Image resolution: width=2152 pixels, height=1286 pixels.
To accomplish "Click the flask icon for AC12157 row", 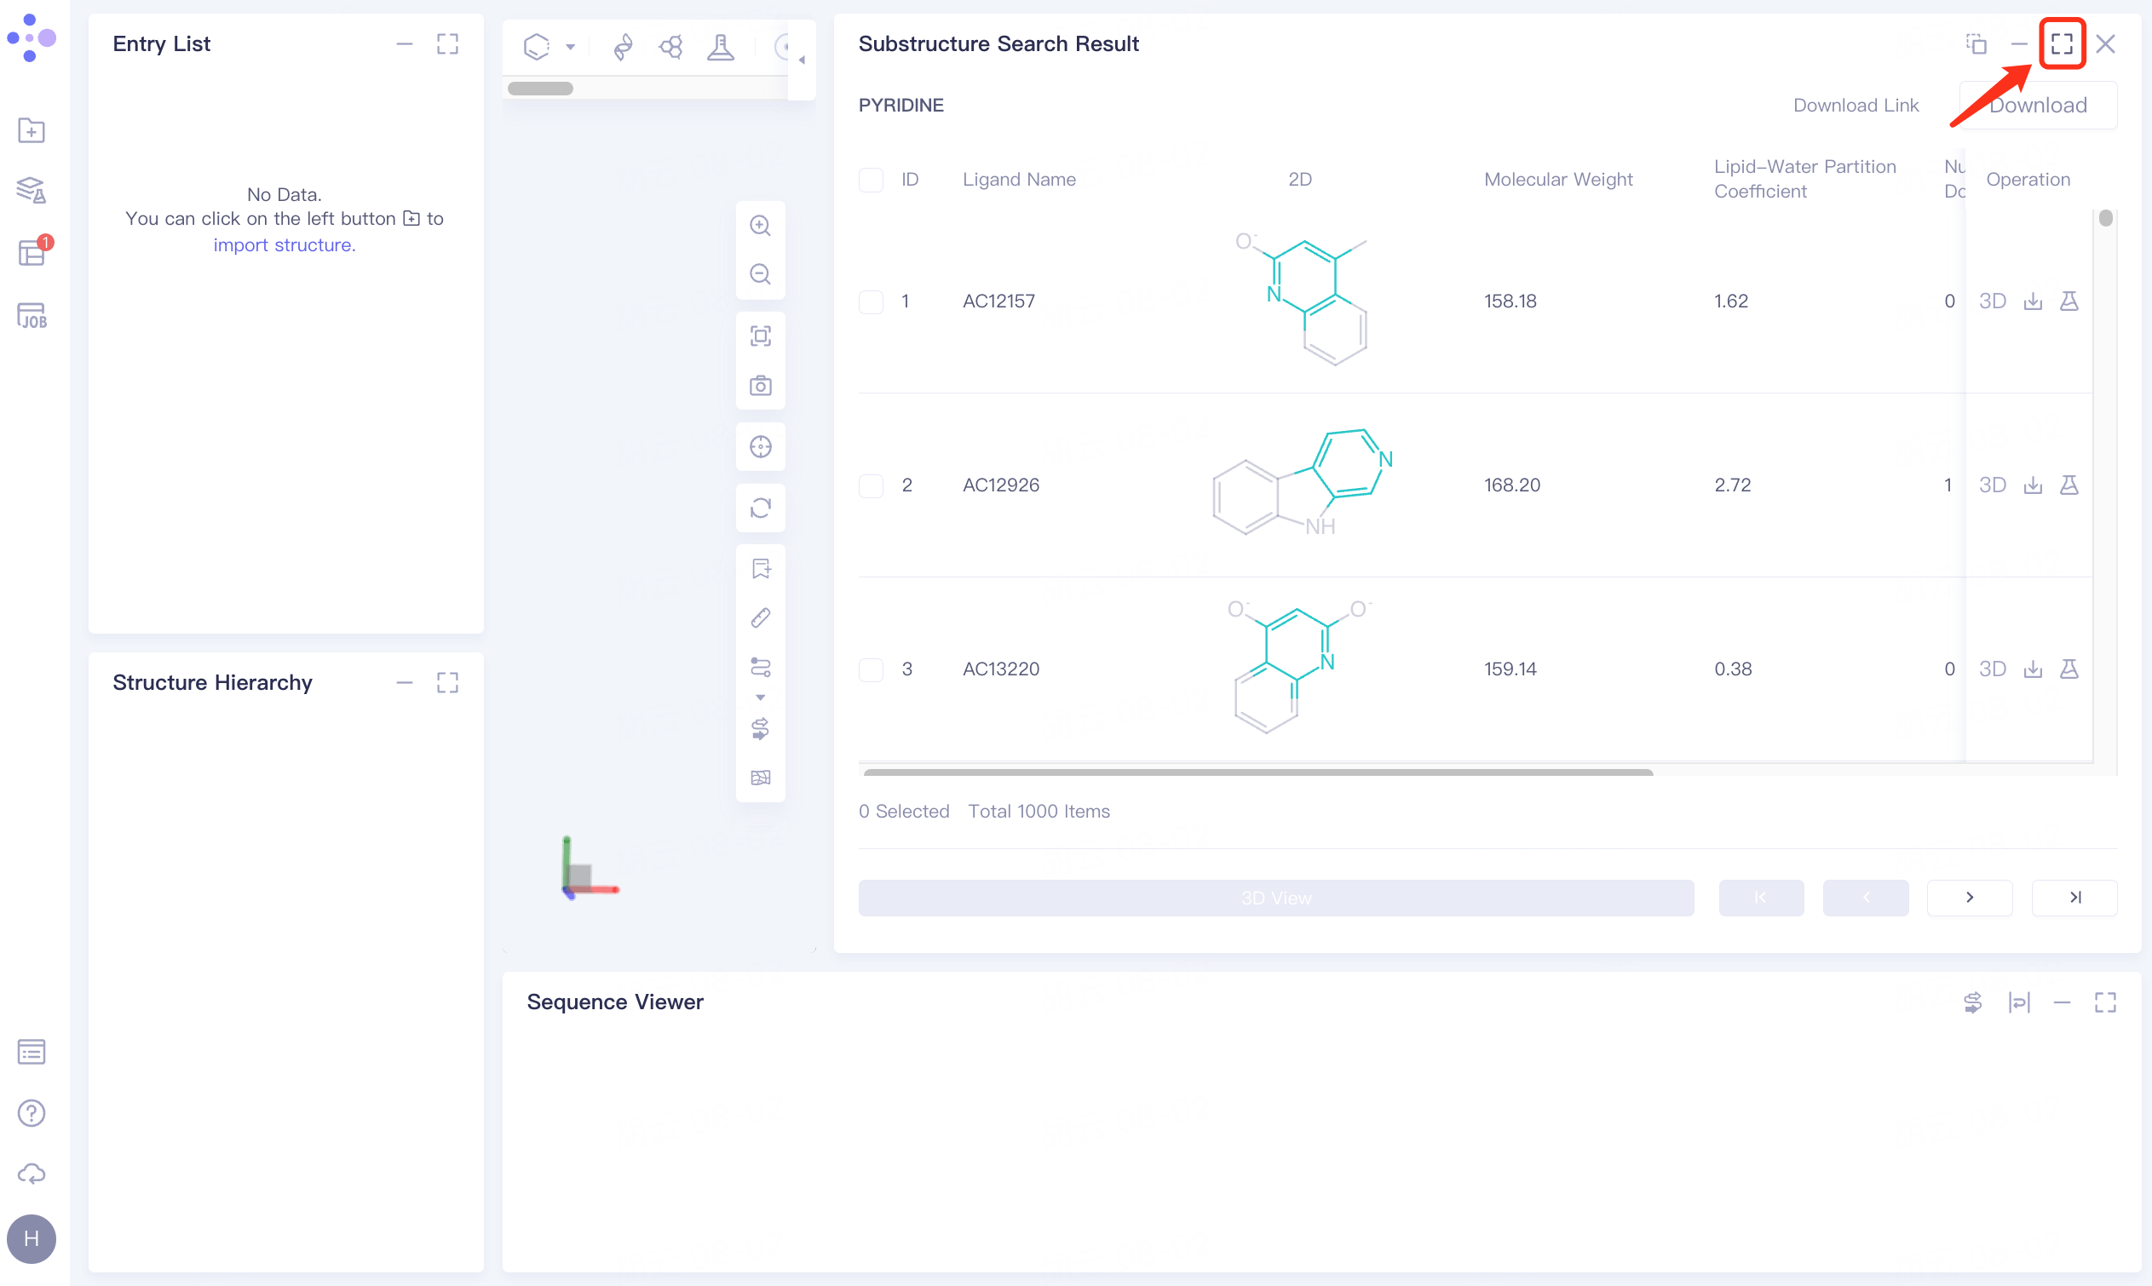I will [2069, 301].
